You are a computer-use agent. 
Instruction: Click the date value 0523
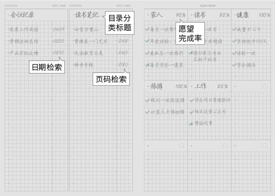[x=58, y=41]
